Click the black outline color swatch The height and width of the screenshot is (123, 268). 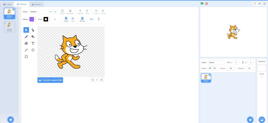click(x=46, y=19)
